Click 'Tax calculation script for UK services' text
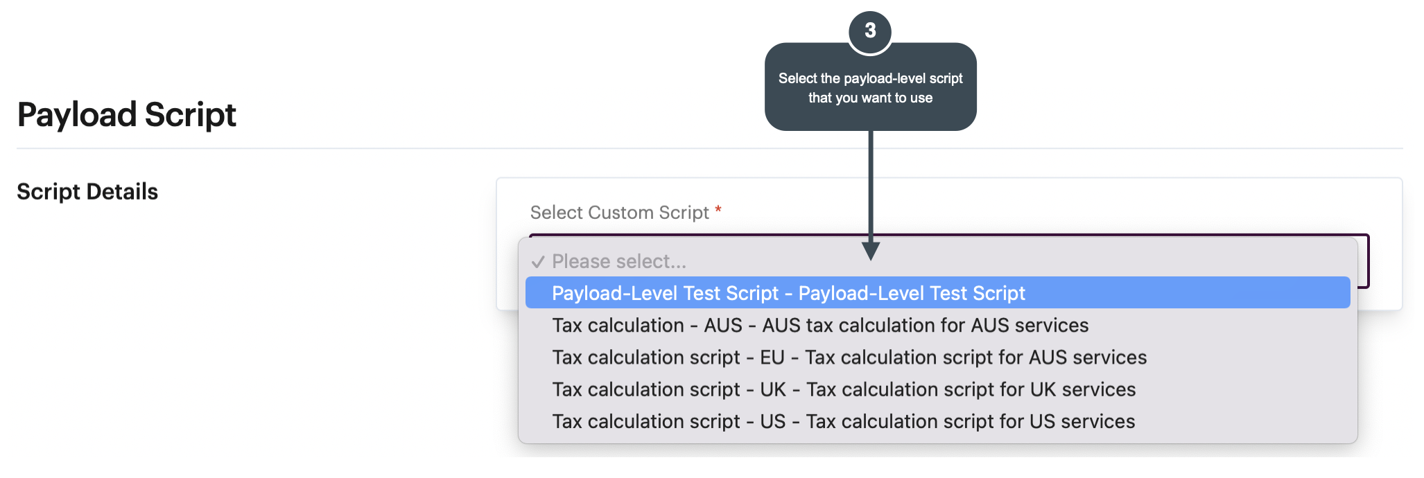Viewport: 1424px width, 478px height. (971, 389)
